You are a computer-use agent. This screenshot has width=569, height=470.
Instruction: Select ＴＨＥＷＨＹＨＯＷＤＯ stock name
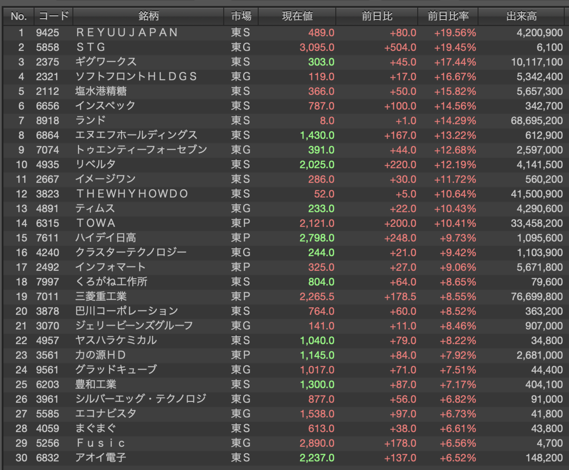tap(132, 194)
